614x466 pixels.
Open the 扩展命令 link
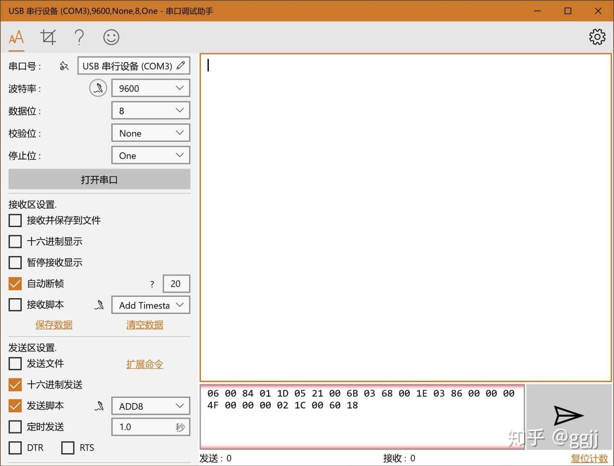(145, 364)
